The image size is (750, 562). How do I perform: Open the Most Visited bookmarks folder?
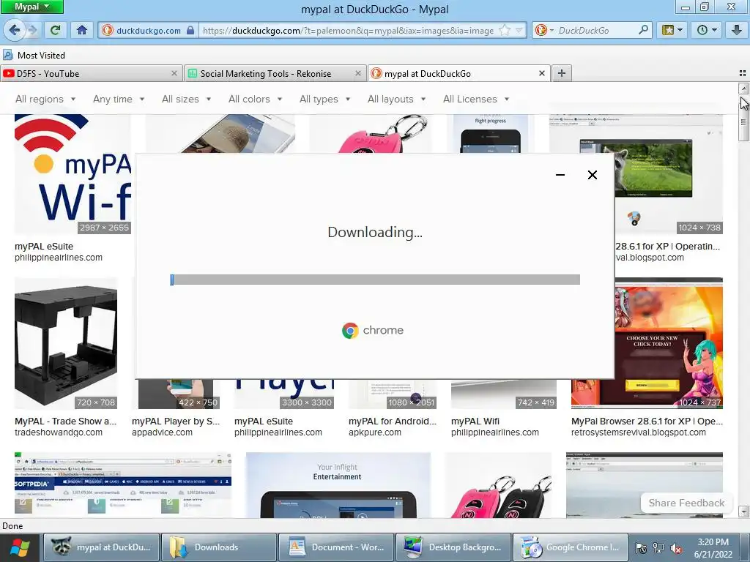(34, 55)
